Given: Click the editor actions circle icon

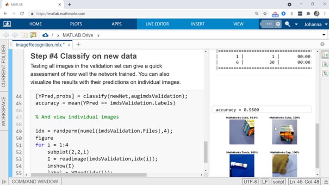Looking at the screenshot, I should 322,44.
